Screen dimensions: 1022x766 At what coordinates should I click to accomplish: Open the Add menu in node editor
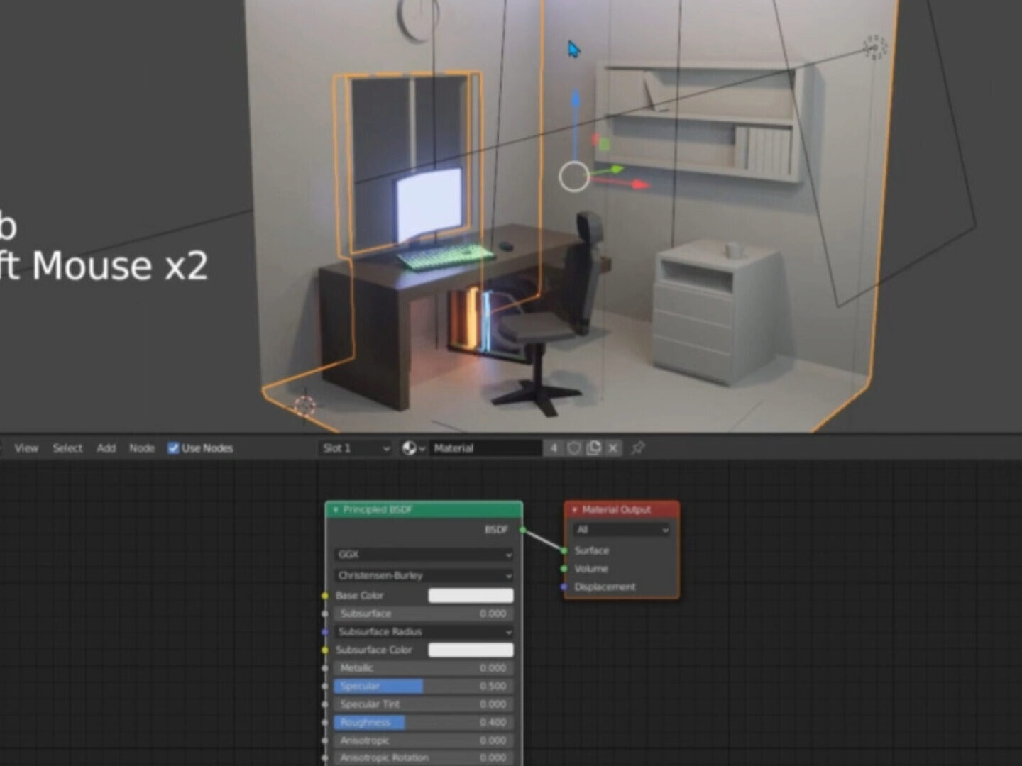coord(106,448)
